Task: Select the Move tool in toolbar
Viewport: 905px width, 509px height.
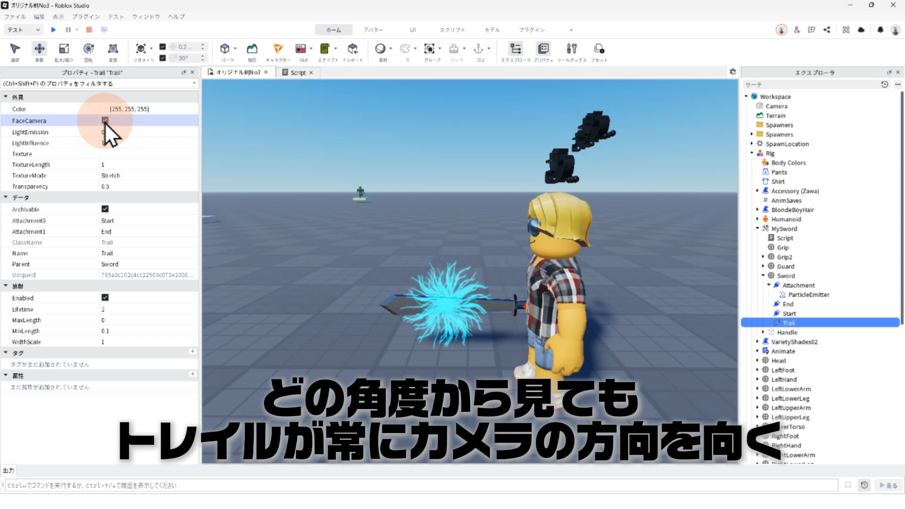Action: tap(39, 49)
